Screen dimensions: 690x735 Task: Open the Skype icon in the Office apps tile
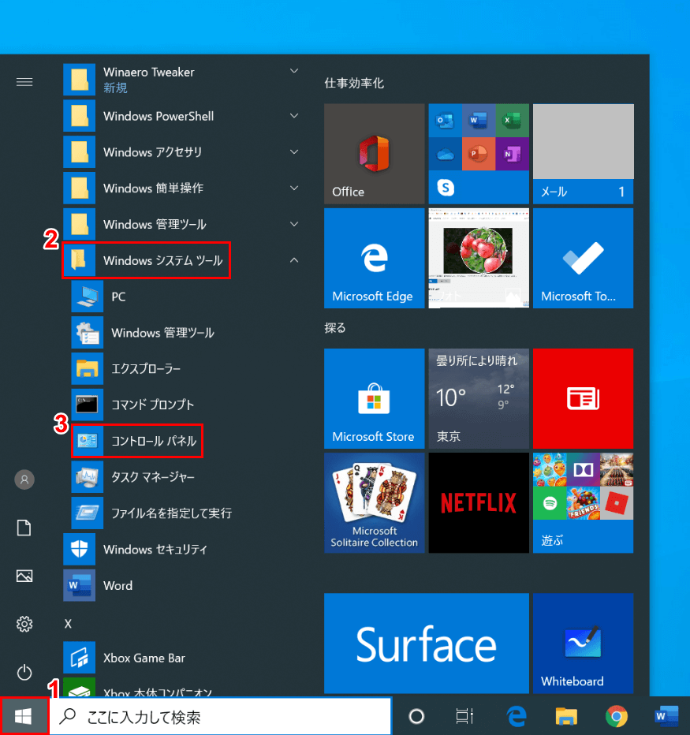click(x=446, y=188)
